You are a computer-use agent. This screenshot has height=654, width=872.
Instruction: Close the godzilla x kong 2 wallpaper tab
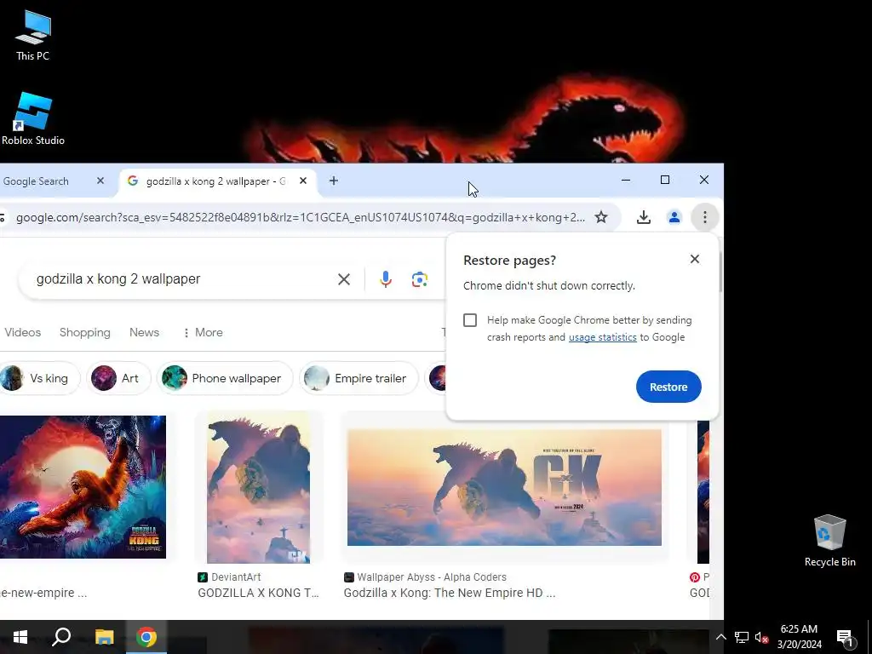[x=303, y=181]
